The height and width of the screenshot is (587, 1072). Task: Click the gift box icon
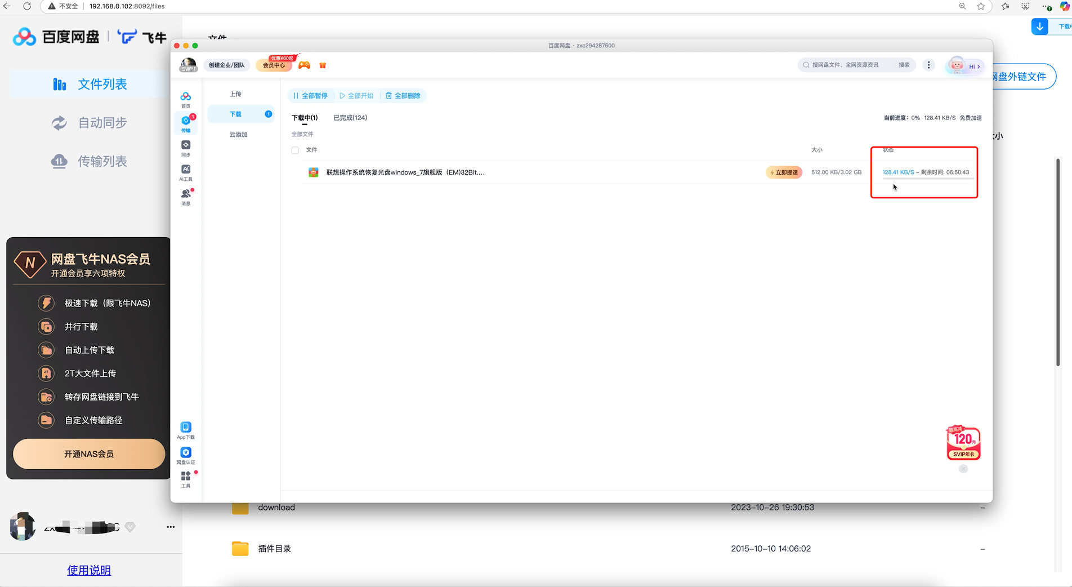point(323,65)
